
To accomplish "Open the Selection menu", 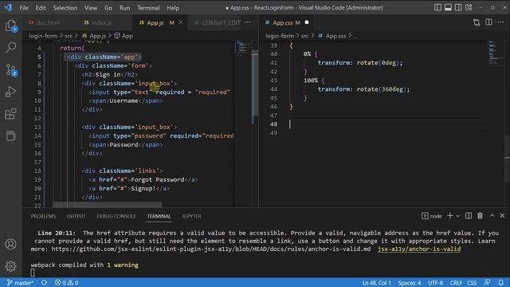I will (65, 7).
